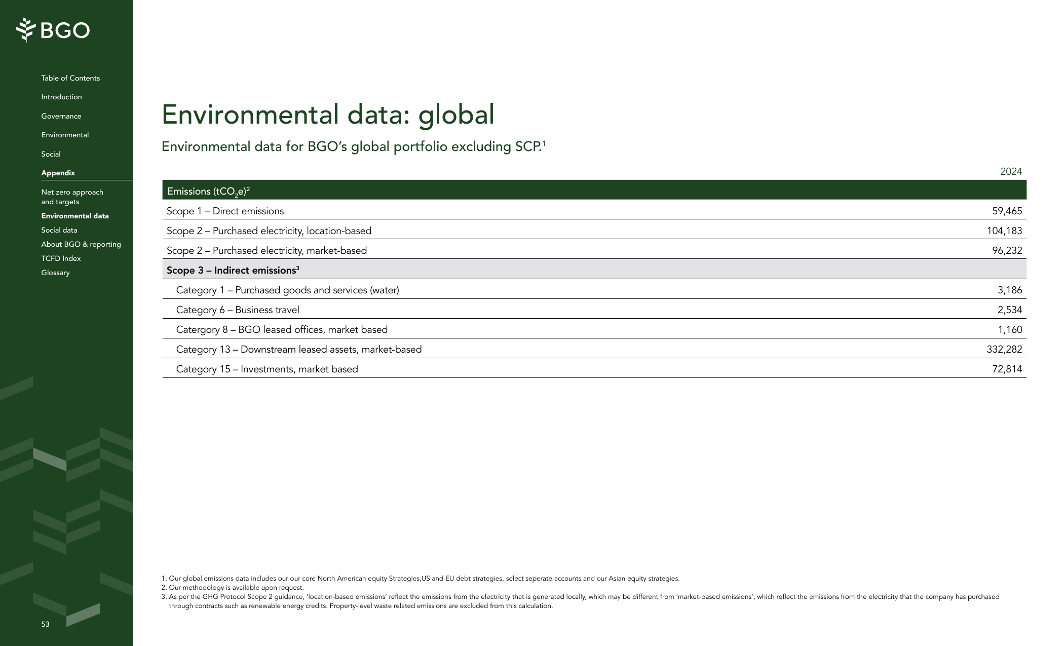
Task: Open Social data sub-item
Action: click(x=59, y=230)
